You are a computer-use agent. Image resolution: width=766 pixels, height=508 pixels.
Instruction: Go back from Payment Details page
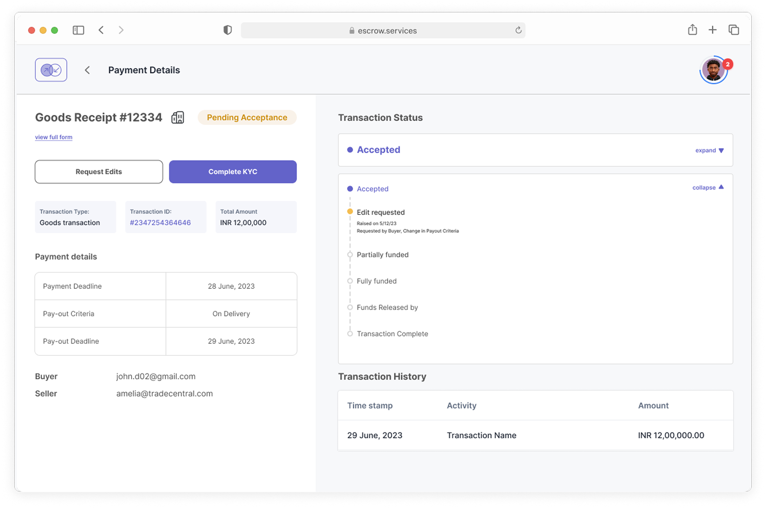[87, 70]
